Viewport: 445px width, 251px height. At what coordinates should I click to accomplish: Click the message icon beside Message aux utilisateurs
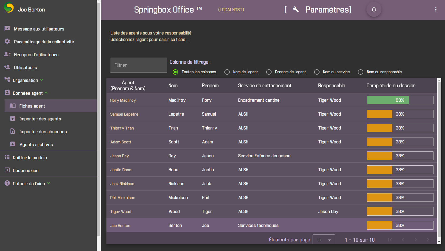(7, 28)
